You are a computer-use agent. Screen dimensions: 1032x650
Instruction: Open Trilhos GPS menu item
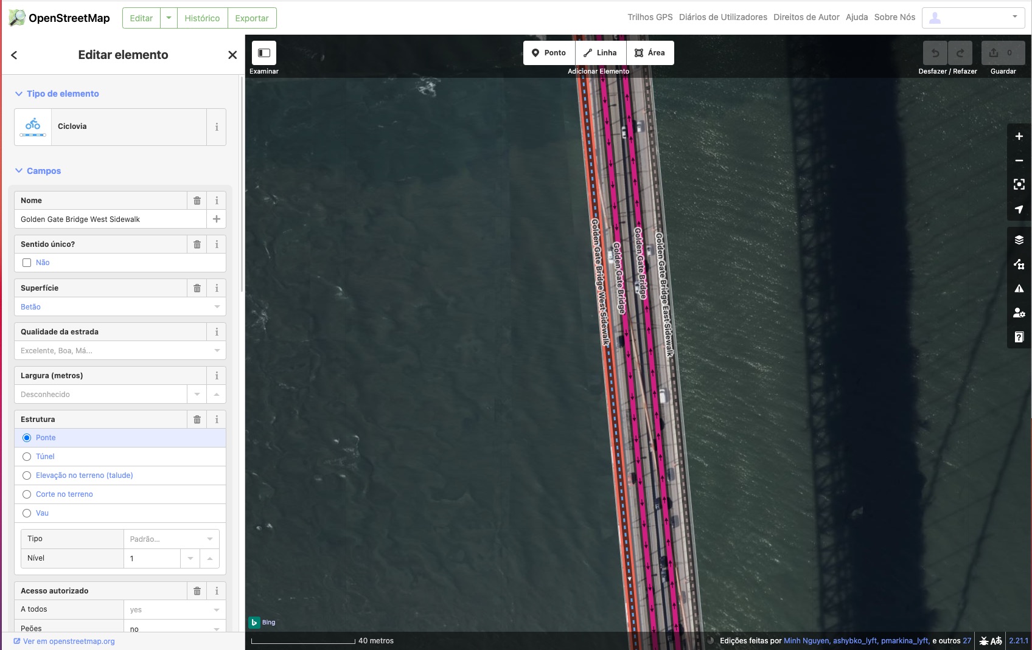coord(650,17)
